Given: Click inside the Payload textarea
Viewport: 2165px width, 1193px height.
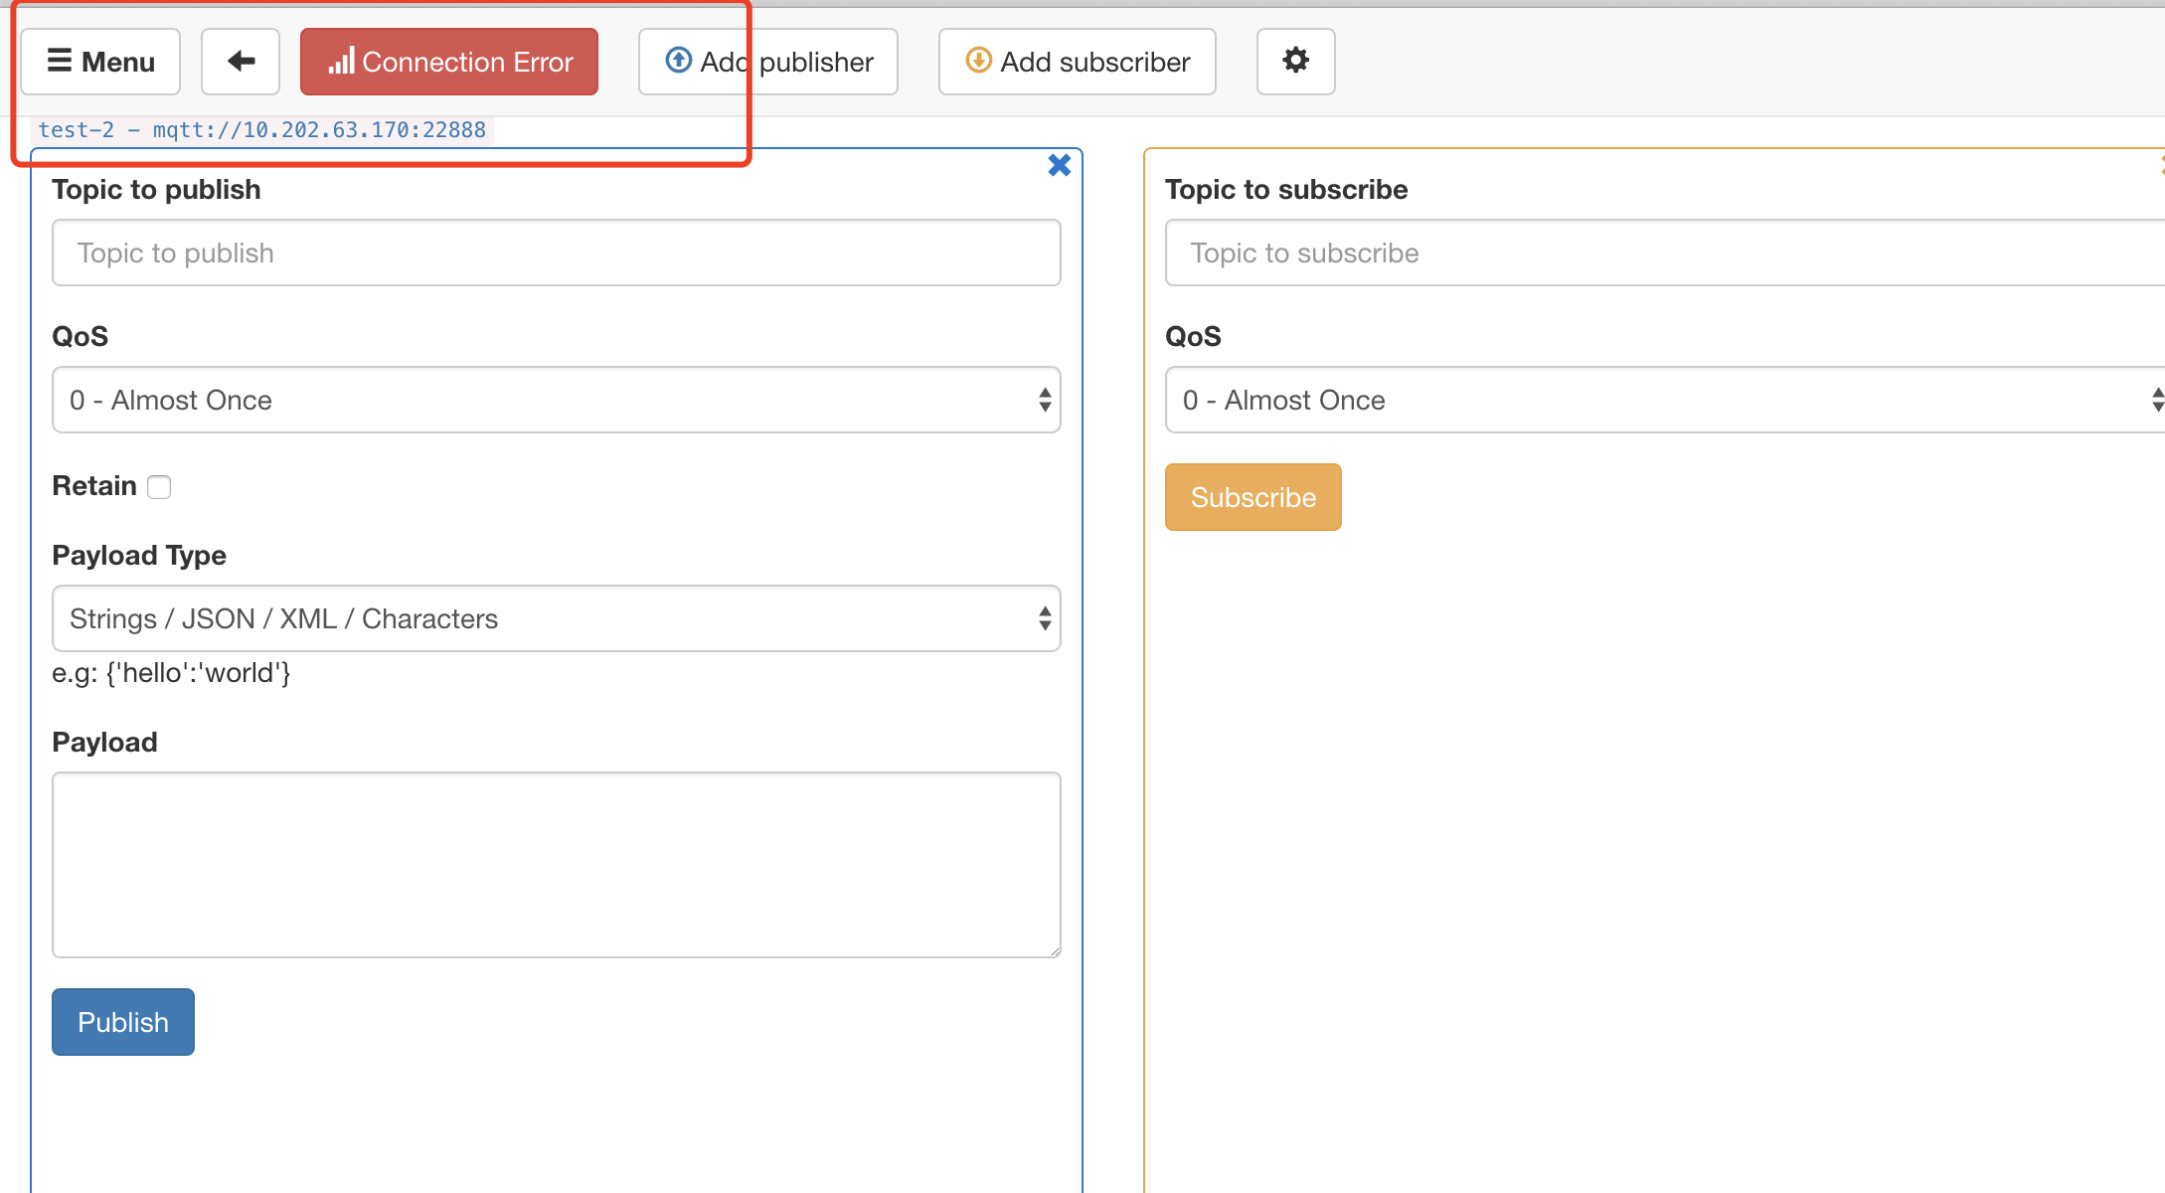Looking at the screenshot, I should click(556, 865).
